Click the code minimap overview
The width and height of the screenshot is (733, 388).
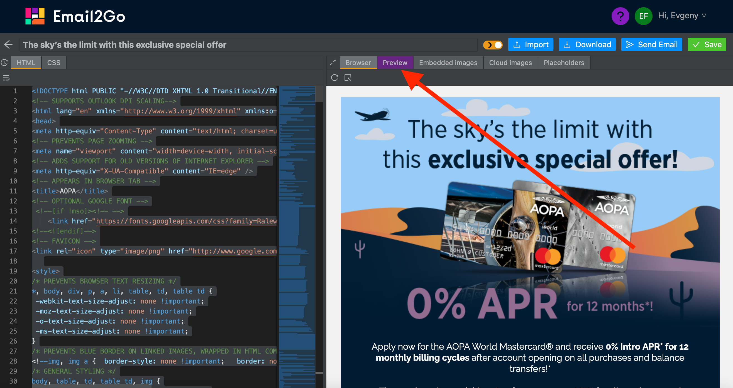[297, 237]
